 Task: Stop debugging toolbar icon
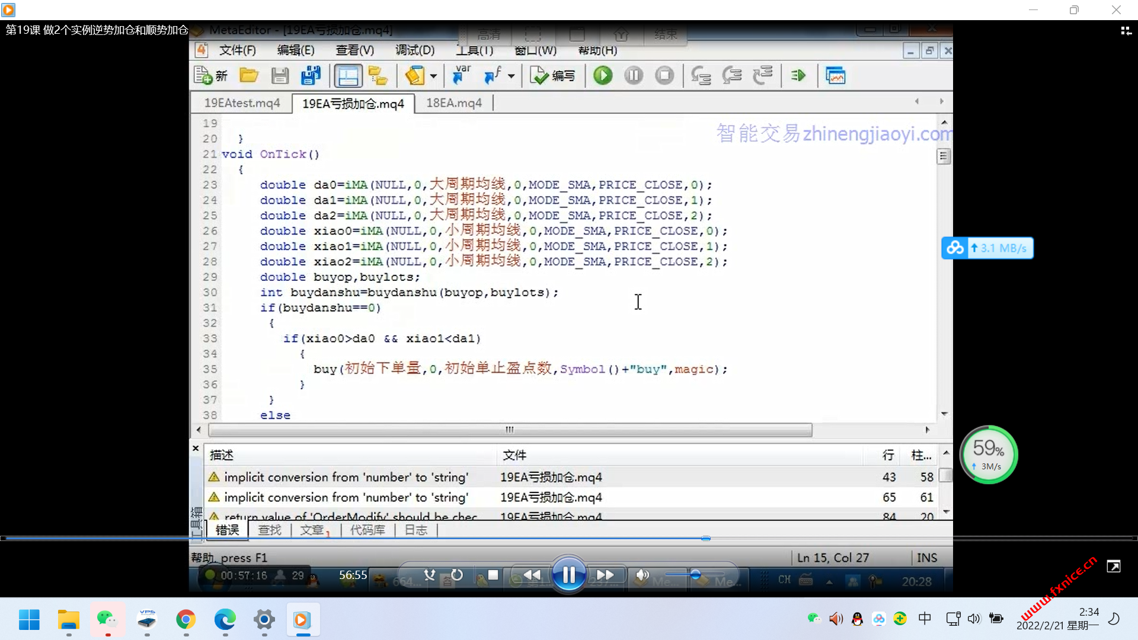(664, 76)
